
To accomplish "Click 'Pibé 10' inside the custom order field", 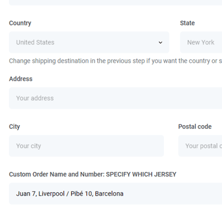I will click(81, 194).
